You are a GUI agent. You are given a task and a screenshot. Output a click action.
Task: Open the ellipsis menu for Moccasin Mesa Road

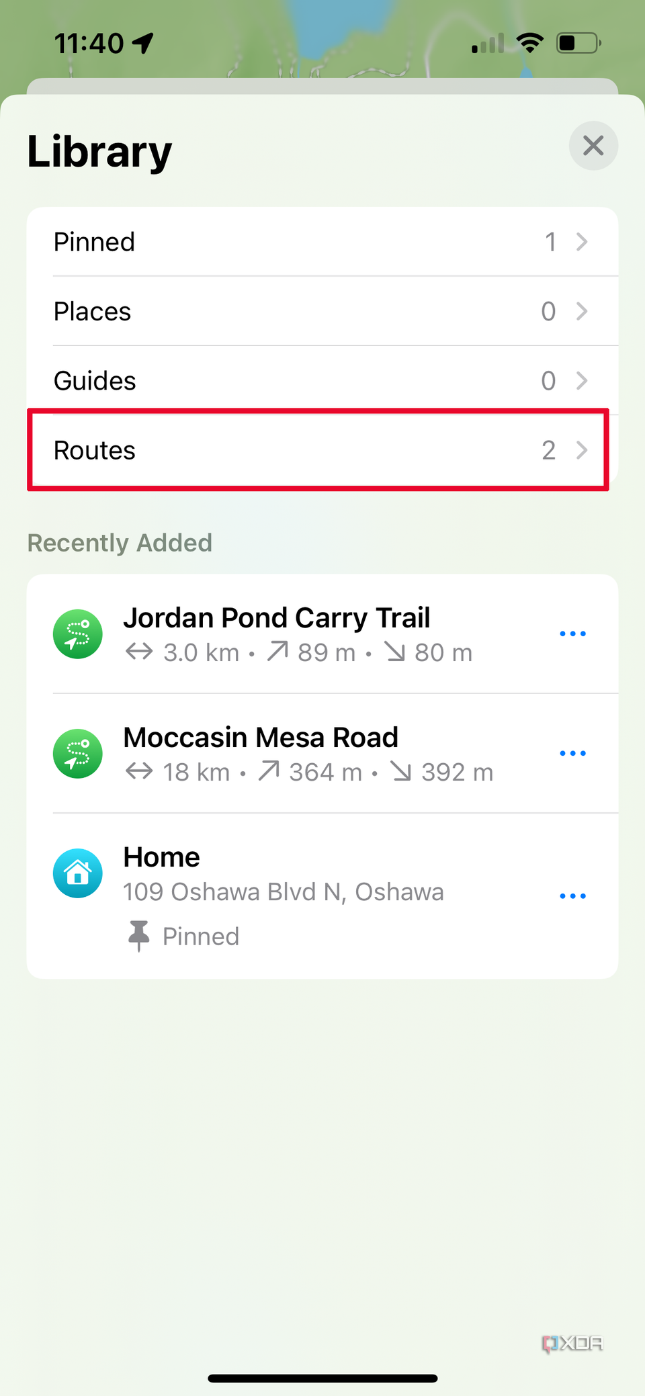pyautogui.click(x=572, y=753)
